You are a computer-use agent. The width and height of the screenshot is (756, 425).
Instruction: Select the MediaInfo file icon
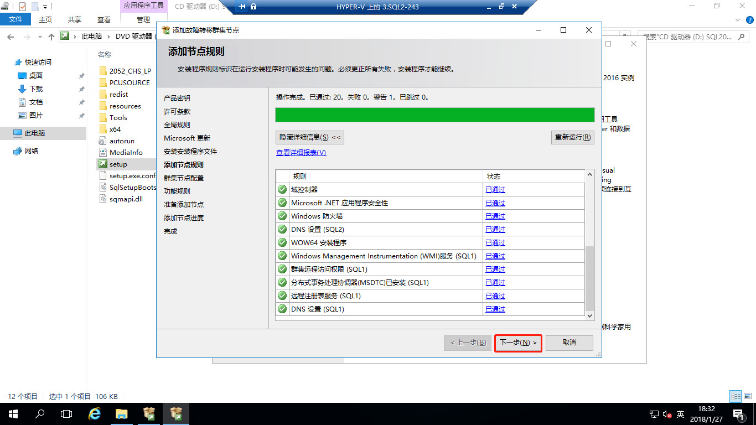(103, 152)
